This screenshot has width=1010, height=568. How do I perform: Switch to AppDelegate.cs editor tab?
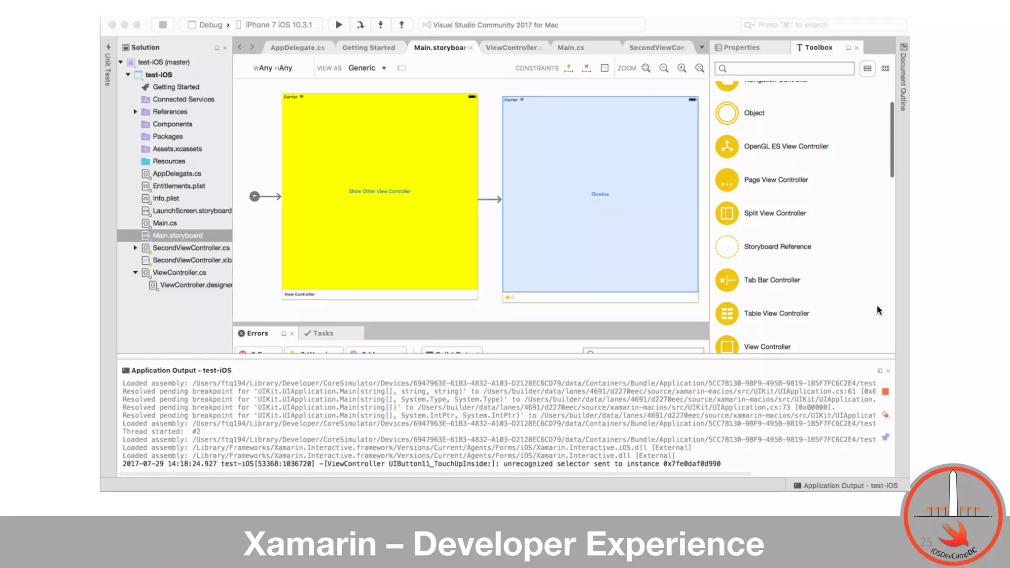pos(297,47)
